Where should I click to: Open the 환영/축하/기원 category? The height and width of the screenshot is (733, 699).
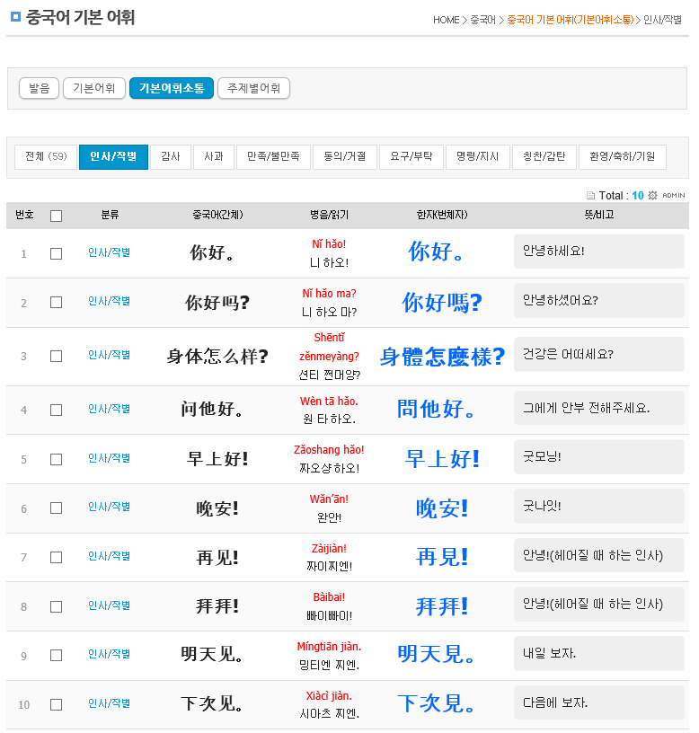point(622,156)
